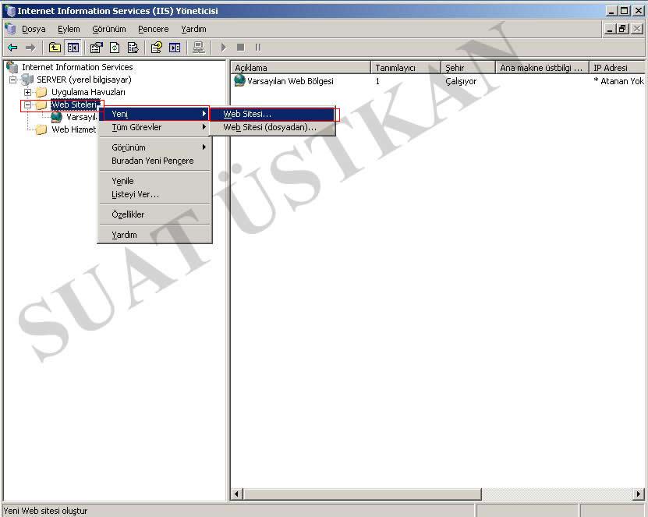Toggle the Show/Hide Action Pane icon
The height and width of the screenshot is (517, 648).
click(x=175, y=48)
